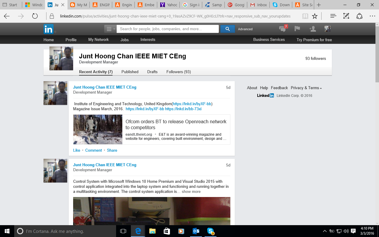Screen dimensions: 379x237
Task: Open the notifications flag icon
Action: (x=297, y=29)
